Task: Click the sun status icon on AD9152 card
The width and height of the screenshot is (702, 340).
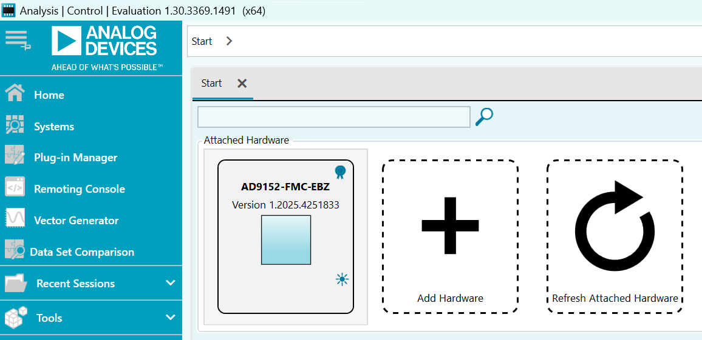Action: [342, 279]
